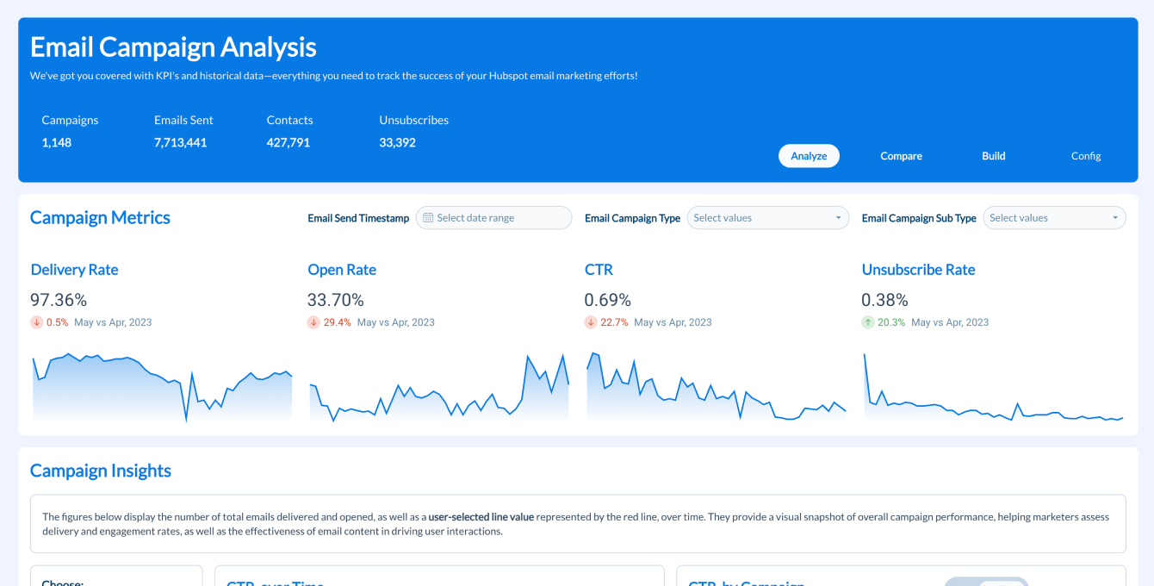Click the Open Rate sparkline chart
The width and height of the screenshot is (1154, 586).
(x=439, y=386)
